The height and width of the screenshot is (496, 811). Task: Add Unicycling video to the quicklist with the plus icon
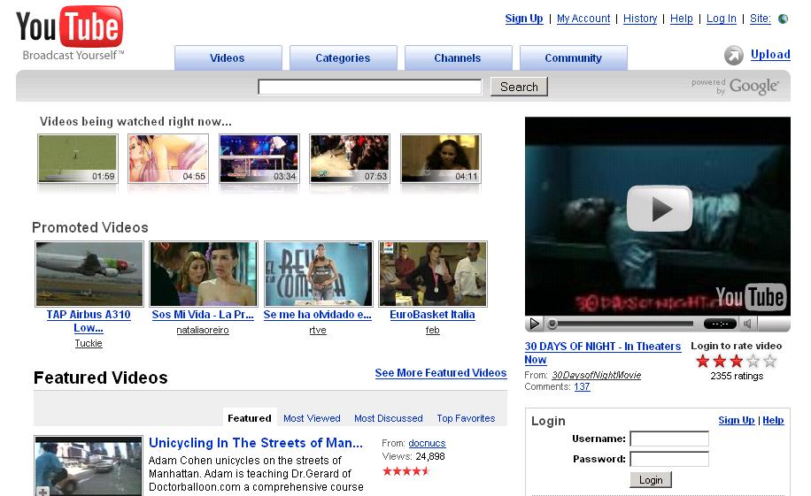click(42, 491)
